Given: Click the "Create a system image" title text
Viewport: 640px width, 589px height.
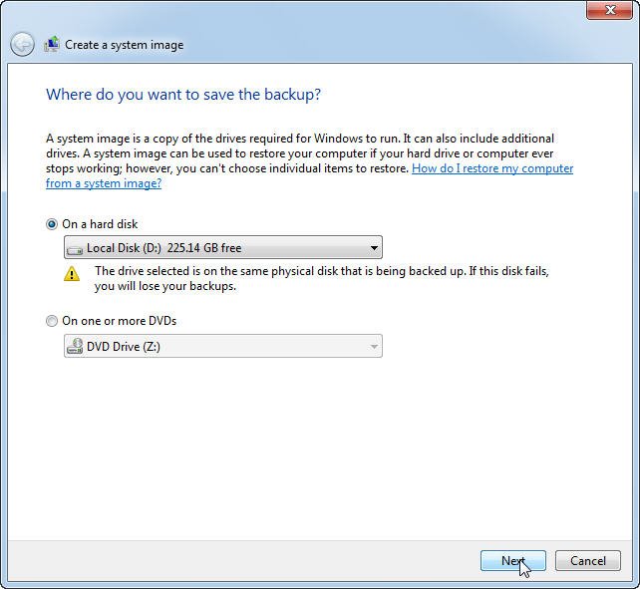Looking at the screenshot, I should (125, 45).
